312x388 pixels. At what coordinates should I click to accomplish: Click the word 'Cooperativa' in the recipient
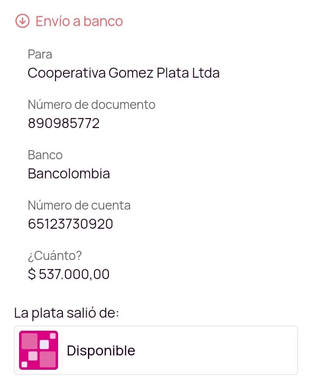pos(66,73)
